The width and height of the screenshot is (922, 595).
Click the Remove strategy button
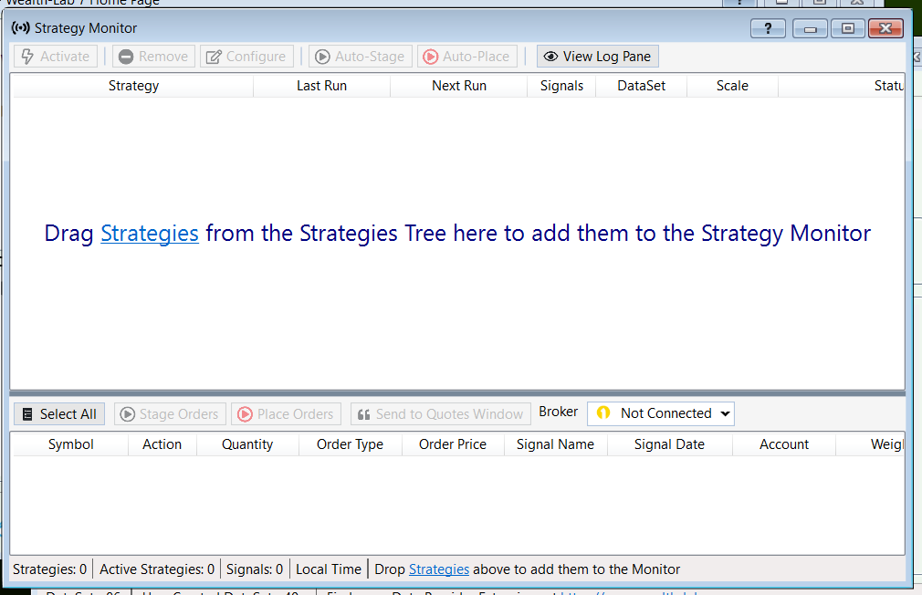coord(153,57)
